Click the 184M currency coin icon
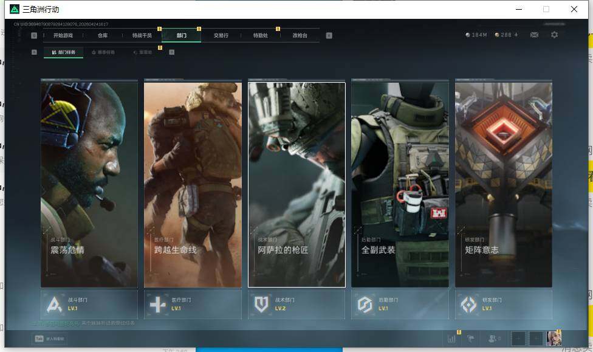The image size is (593, 352). pos(468,35)
